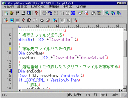Click the 'copyName = _SCF_' assignment line
129x99 pixels.
pyautogui.click(x=63, y=58)
